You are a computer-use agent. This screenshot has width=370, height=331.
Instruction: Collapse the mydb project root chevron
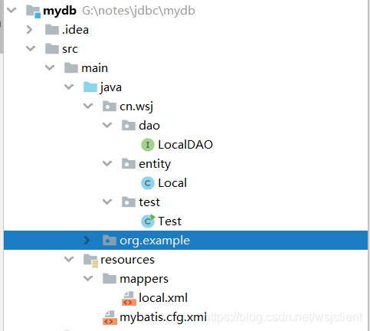pos(11,11)
